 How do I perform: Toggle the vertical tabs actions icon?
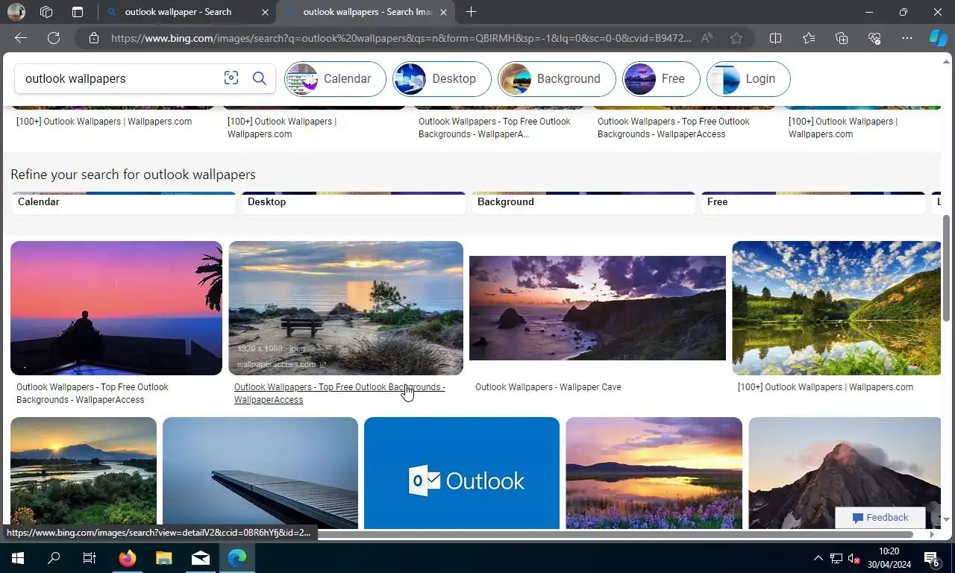pos(78,12)
